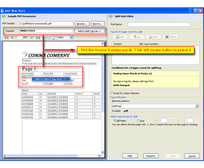The height and width of the screenshot is (168, 204).
Task: Click Page 1 text in preview
Action: pos(29,69)
